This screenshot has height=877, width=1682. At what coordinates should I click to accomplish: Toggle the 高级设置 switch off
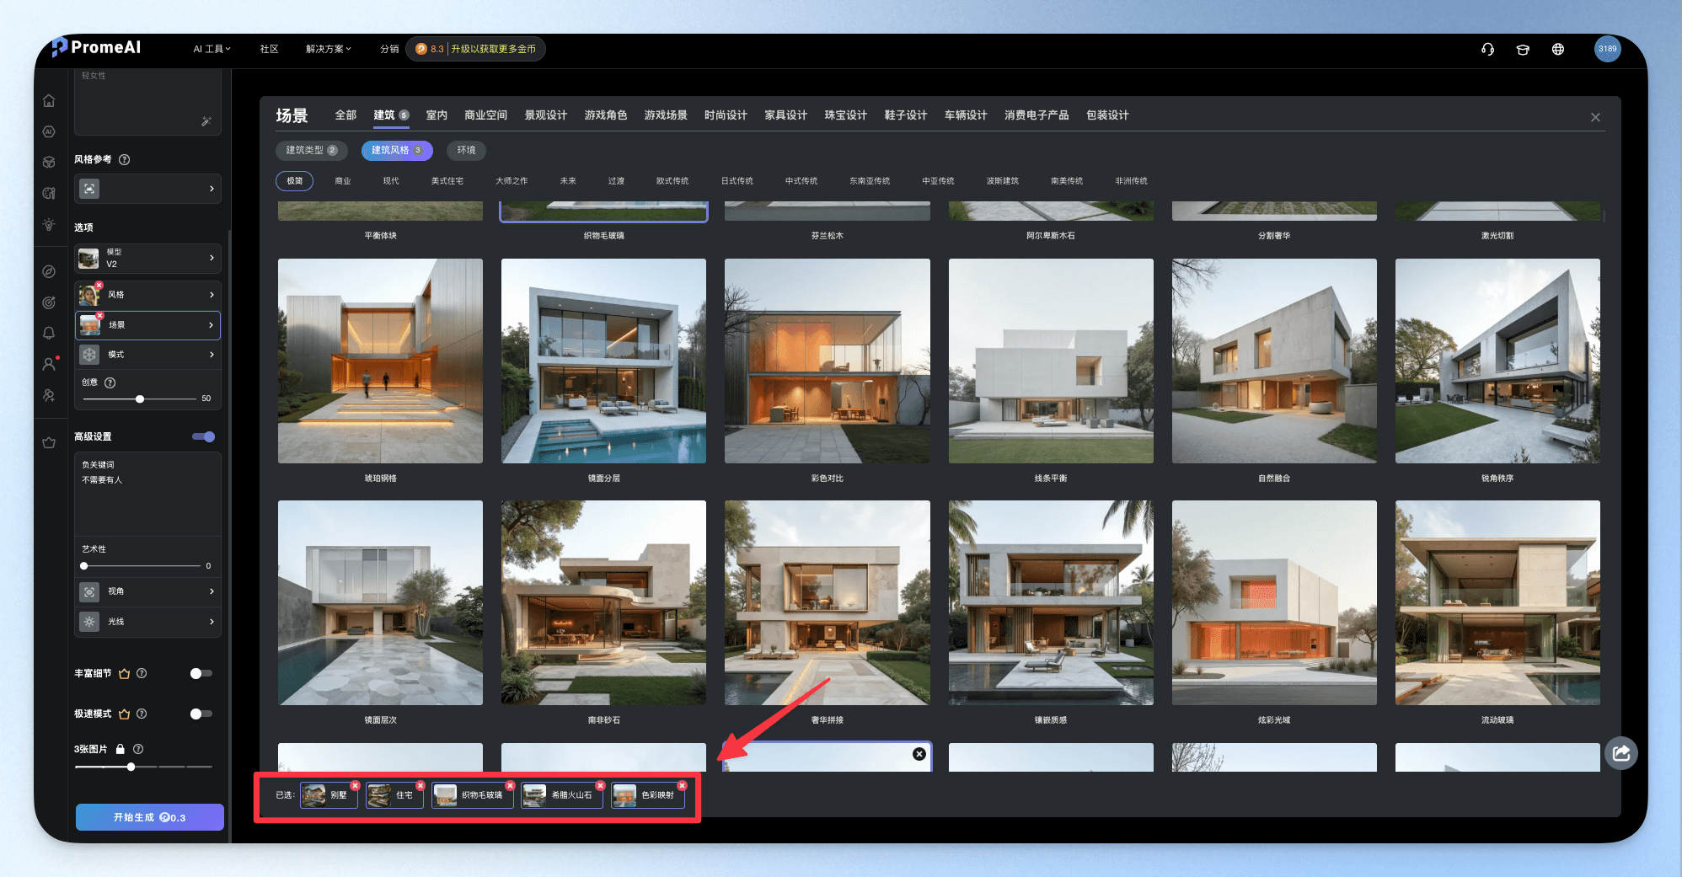pos(203,436)
